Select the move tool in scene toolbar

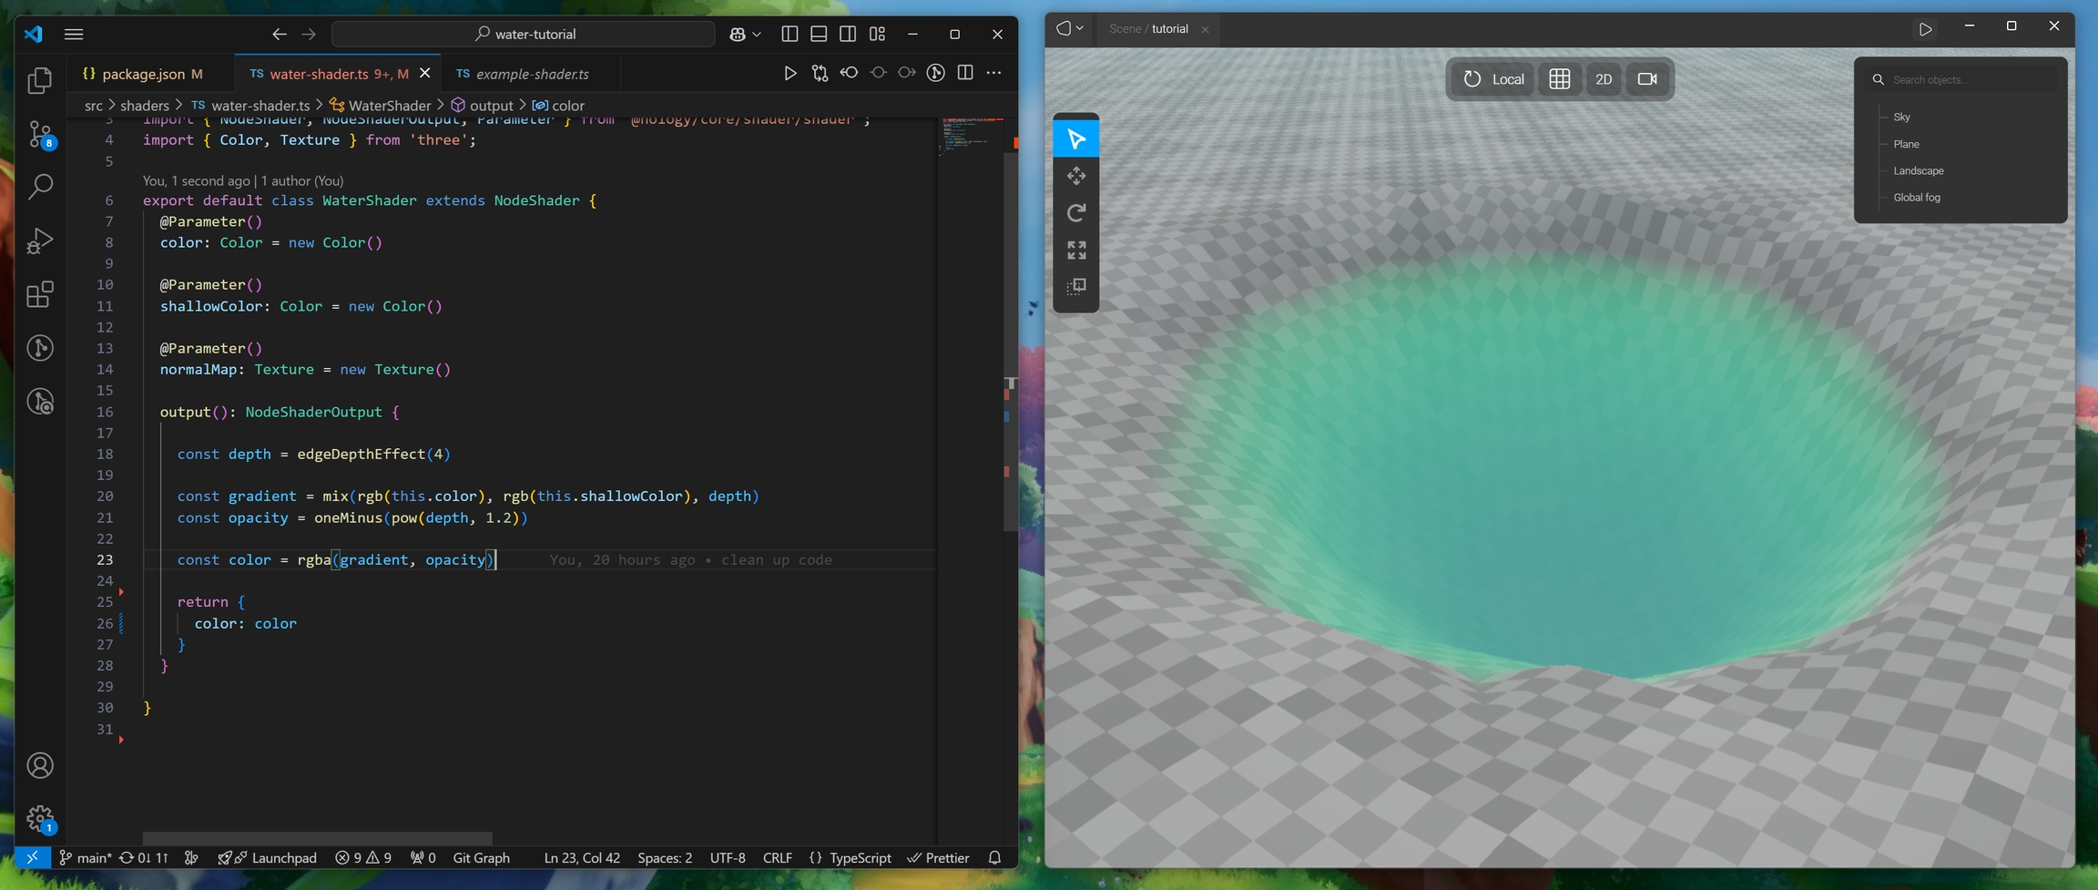(1075, 176)
